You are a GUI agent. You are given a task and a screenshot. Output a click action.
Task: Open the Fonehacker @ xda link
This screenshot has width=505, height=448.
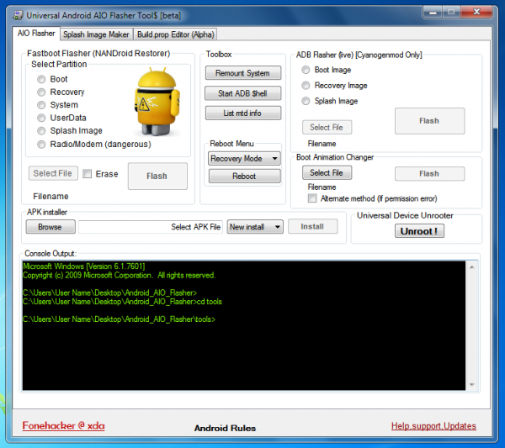pos(63,426)
